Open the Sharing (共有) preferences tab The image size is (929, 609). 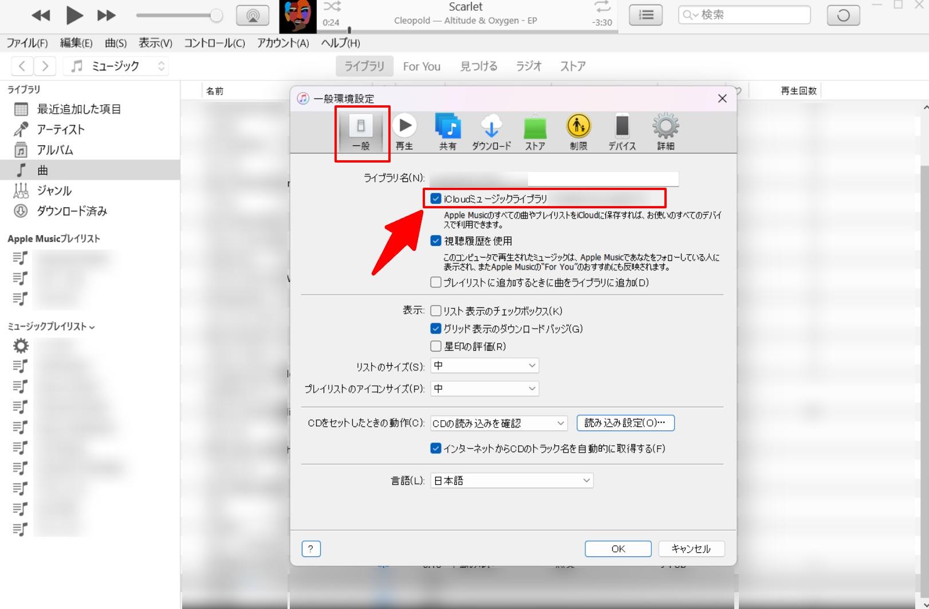(x=448, y=133)
